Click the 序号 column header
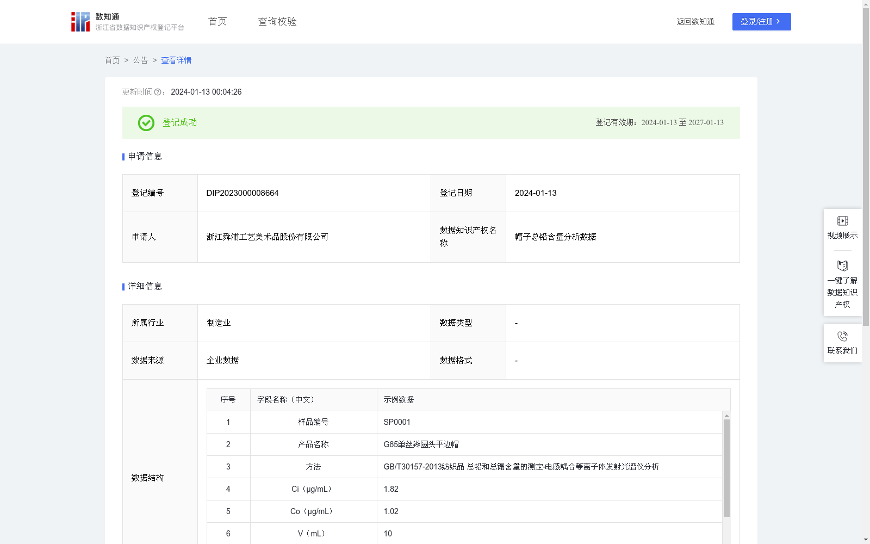The height and width of the screenshot is (544, 870). [228, 400]
